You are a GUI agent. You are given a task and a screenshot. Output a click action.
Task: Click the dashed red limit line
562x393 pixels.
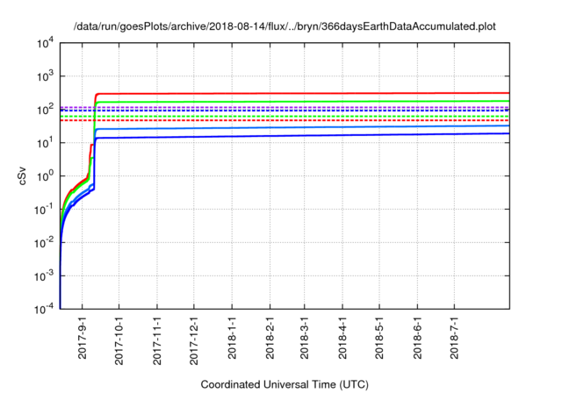click(285, 121)
